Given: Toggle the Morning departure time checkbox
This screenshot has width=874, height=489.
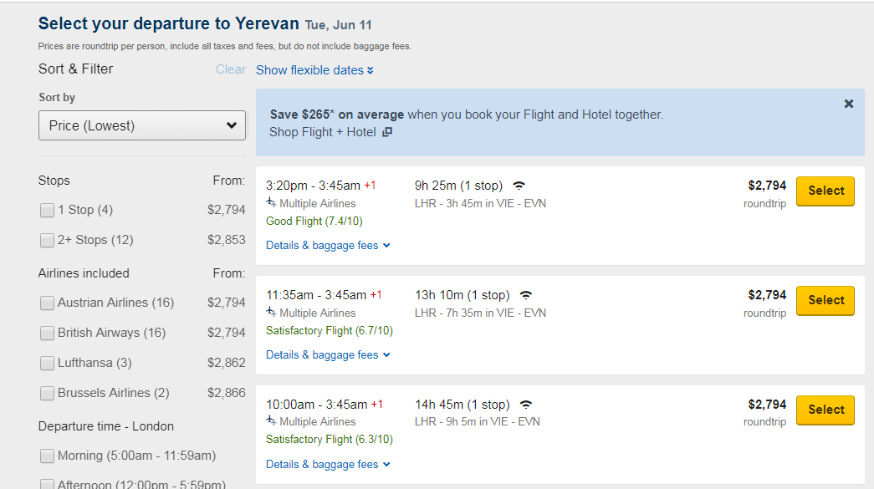Looking at the screenshot, I should 48,456.
